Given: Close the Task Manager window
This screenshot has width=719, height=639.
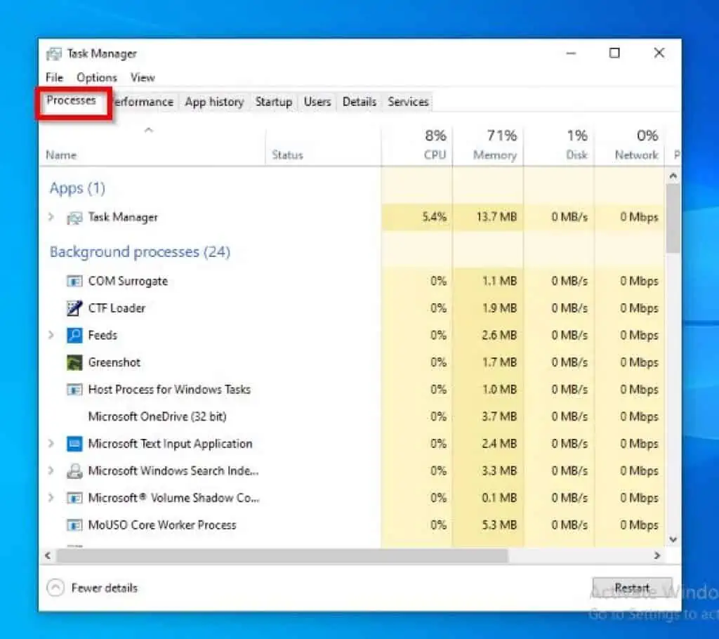Looking at the screenshot, I should click(x=659, y=53).
